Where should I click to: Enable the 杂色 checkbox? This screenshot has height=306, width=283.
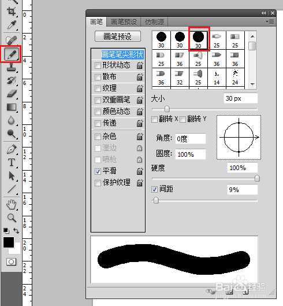point(98,137)
